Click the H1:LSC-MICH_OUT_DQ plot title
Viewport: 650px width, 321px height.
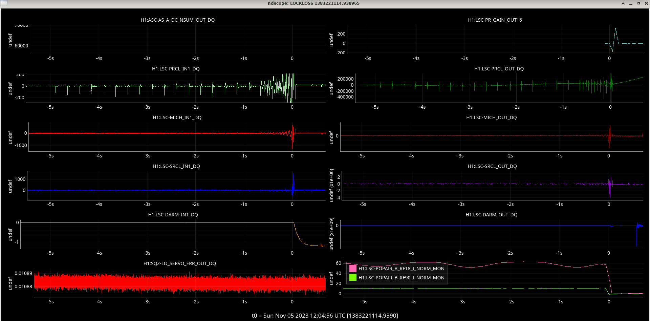[492, 117]
